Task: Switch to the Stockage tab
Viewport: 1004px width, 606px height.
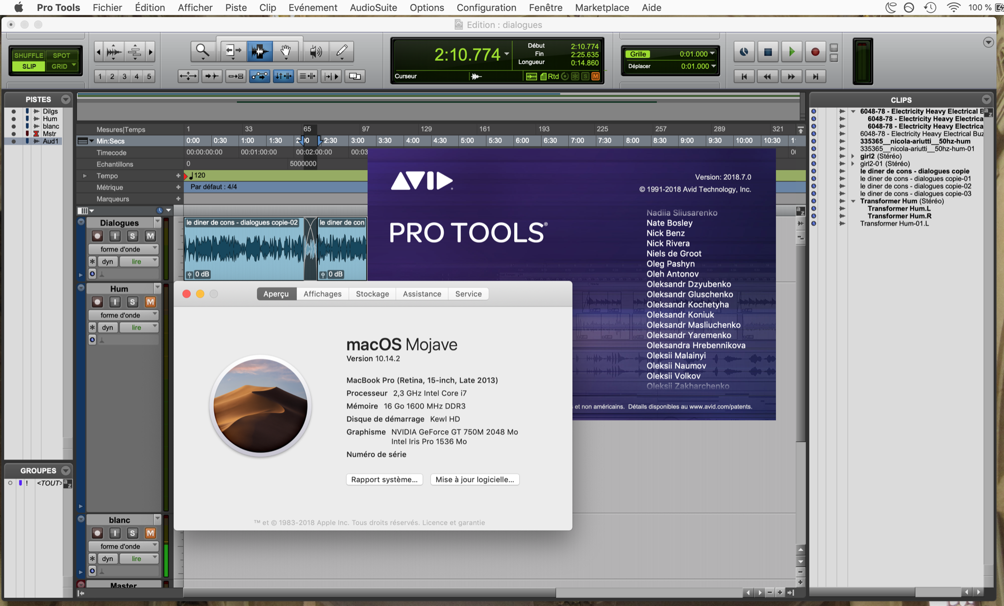Action: click(372, 294)
